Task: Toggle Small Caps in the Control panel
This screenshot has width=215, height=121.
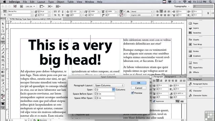Action: pos(55,15)
